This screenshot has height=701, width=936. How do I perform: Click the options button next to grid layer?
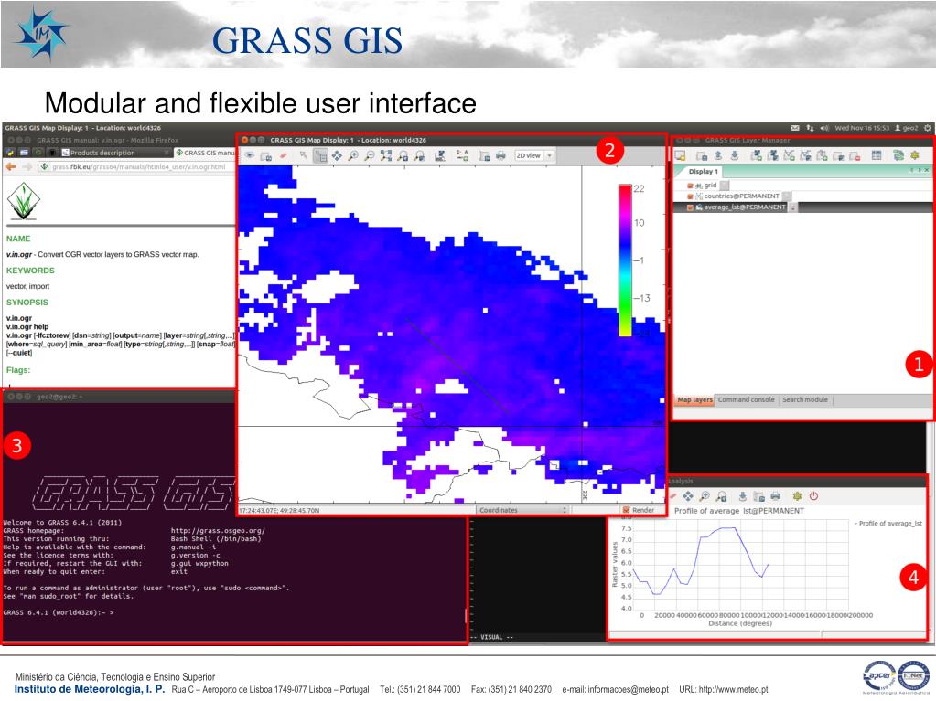pos(724,186)
